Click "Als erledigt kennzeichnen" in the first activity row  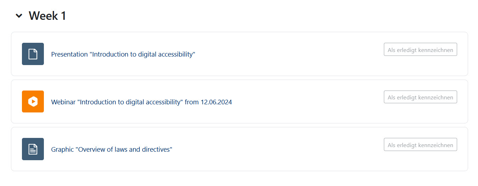click(x=420, y=50)
